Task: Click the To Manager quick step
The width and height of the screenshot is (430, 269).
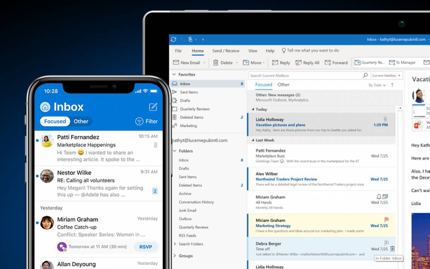Action: tap(402, 63)
